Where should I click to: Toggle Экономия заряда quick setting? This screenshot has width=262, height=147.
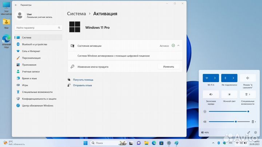tap(211, 94)
